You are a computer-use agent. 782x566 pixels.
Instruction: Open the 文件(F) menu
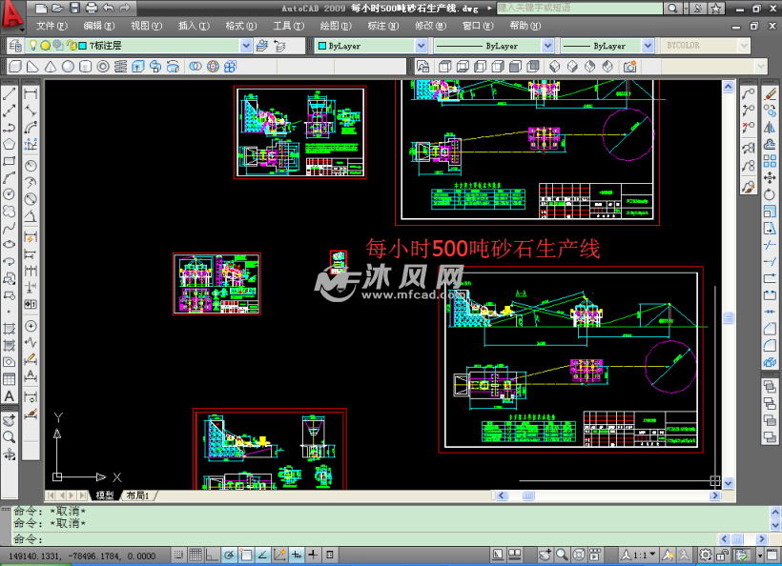[51, 26]
